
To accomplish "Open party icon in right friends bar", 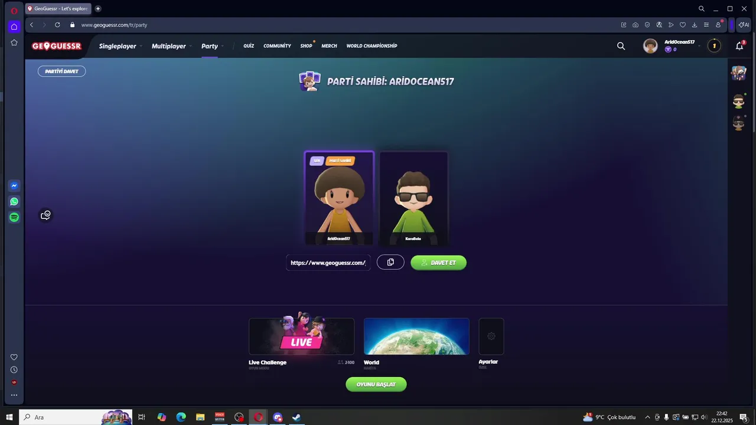I will point(739,73).
